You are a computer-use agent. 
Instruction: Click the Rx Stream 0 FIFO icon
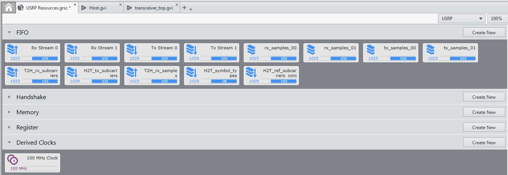13,50
